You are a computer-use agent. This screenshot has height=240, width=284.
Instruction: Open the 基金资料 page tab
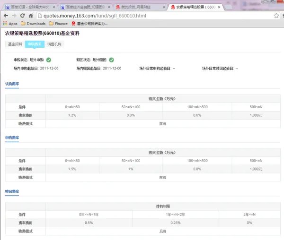click(15, 44)
